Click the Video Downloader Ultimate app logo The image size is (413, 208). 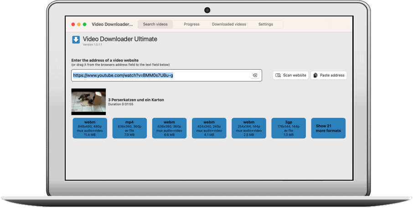point(76,40)
